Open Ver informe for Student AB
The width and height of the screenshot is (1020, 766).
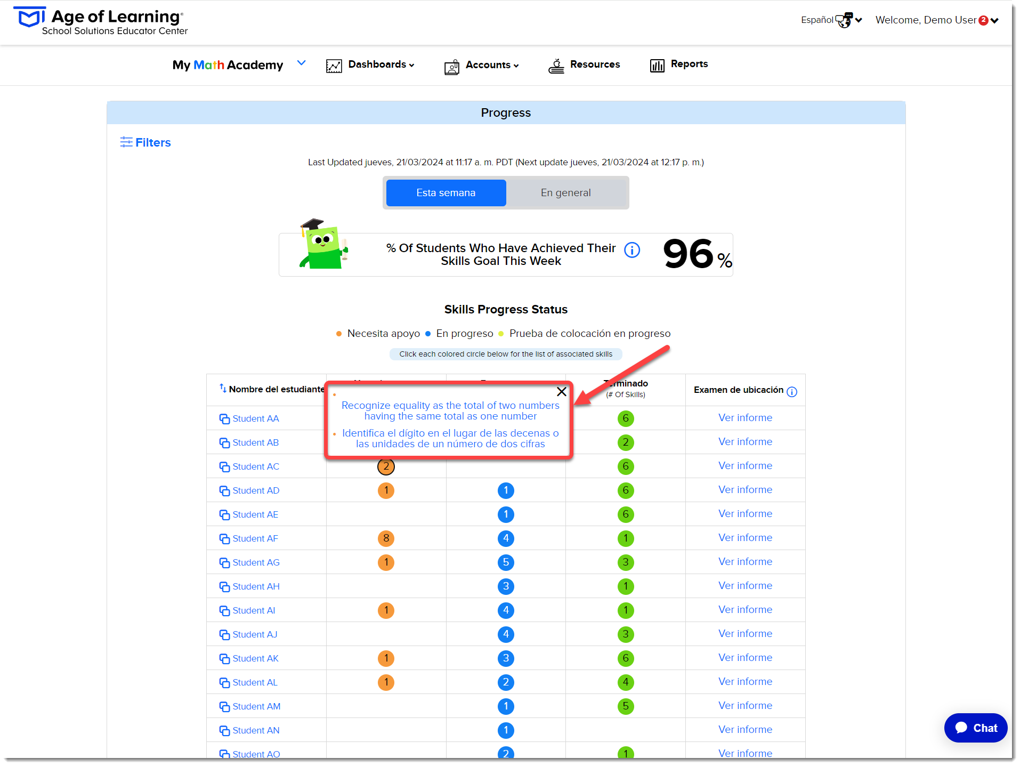tap(745, 441)
